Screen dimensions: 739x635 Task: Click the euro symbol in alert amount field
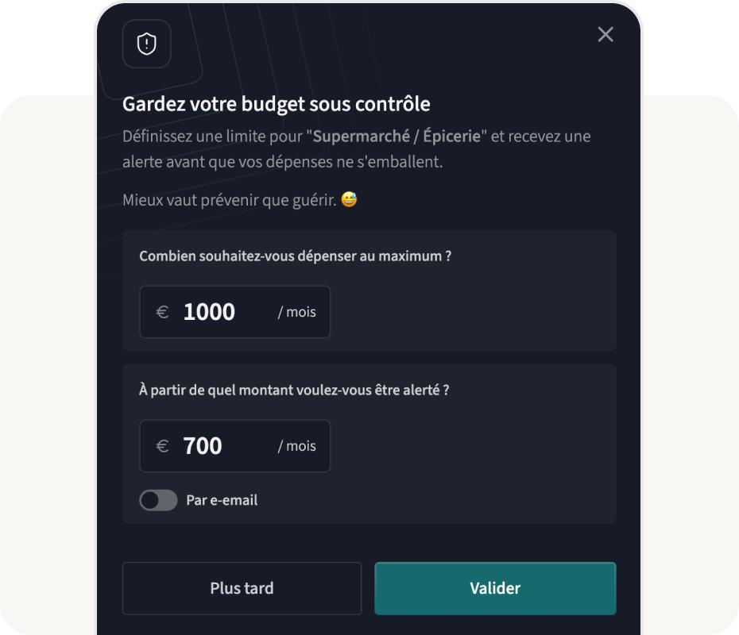click(x=162, y=446)
